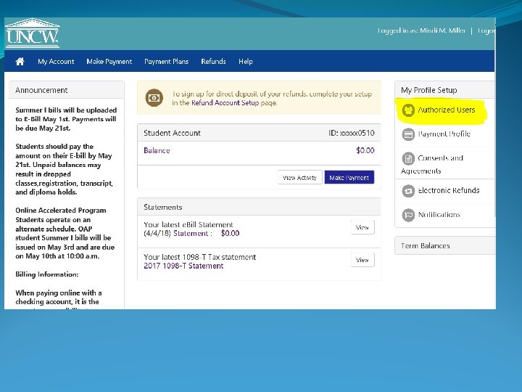522x392 pixels.
Task: Expand the Term Balances panel
Action: 444,245
